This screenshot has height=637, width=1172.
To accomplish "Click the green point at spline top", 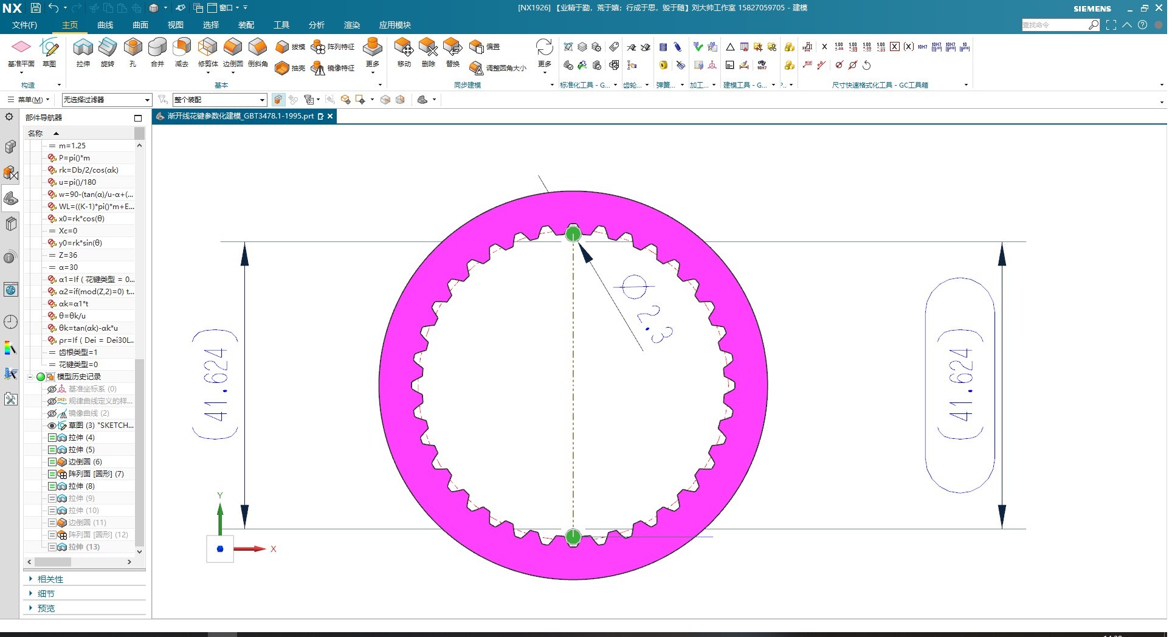I will coord(573,234).
